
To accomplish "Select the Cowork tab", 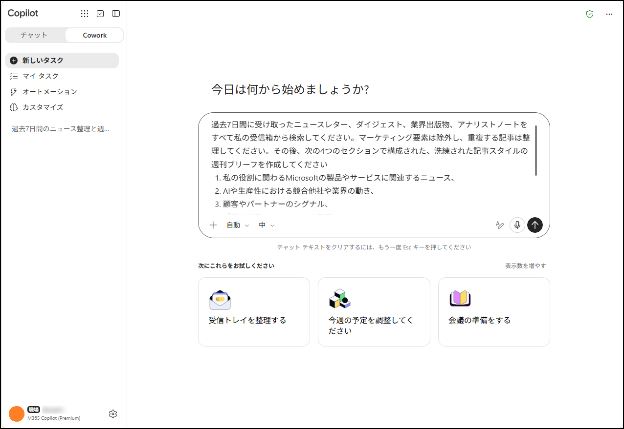I will [94, 35].
